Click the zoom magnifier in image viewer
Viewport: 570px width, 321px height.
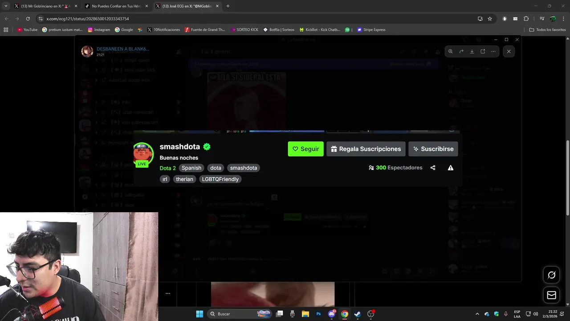click(450, 51)
